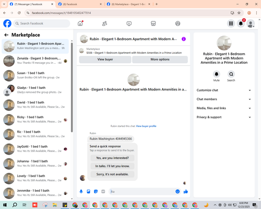Focus the Search Facebook field
Screen dimensions: 261x209
coord(42,24)
